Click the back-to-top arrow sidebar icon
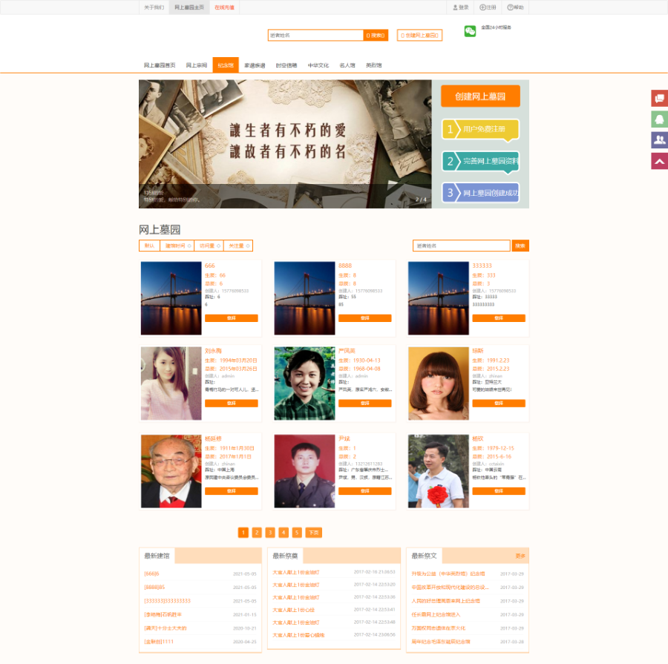668x664 pixels. coord(660,161)
